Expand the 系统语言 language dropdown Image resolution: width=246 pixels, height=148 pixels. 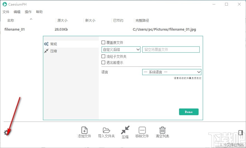[172, 72]
